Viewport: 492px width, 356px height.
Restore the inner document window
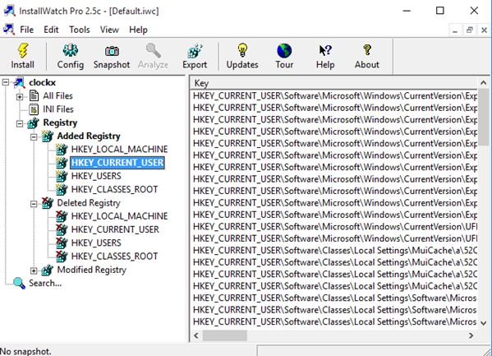coord(469,30)
